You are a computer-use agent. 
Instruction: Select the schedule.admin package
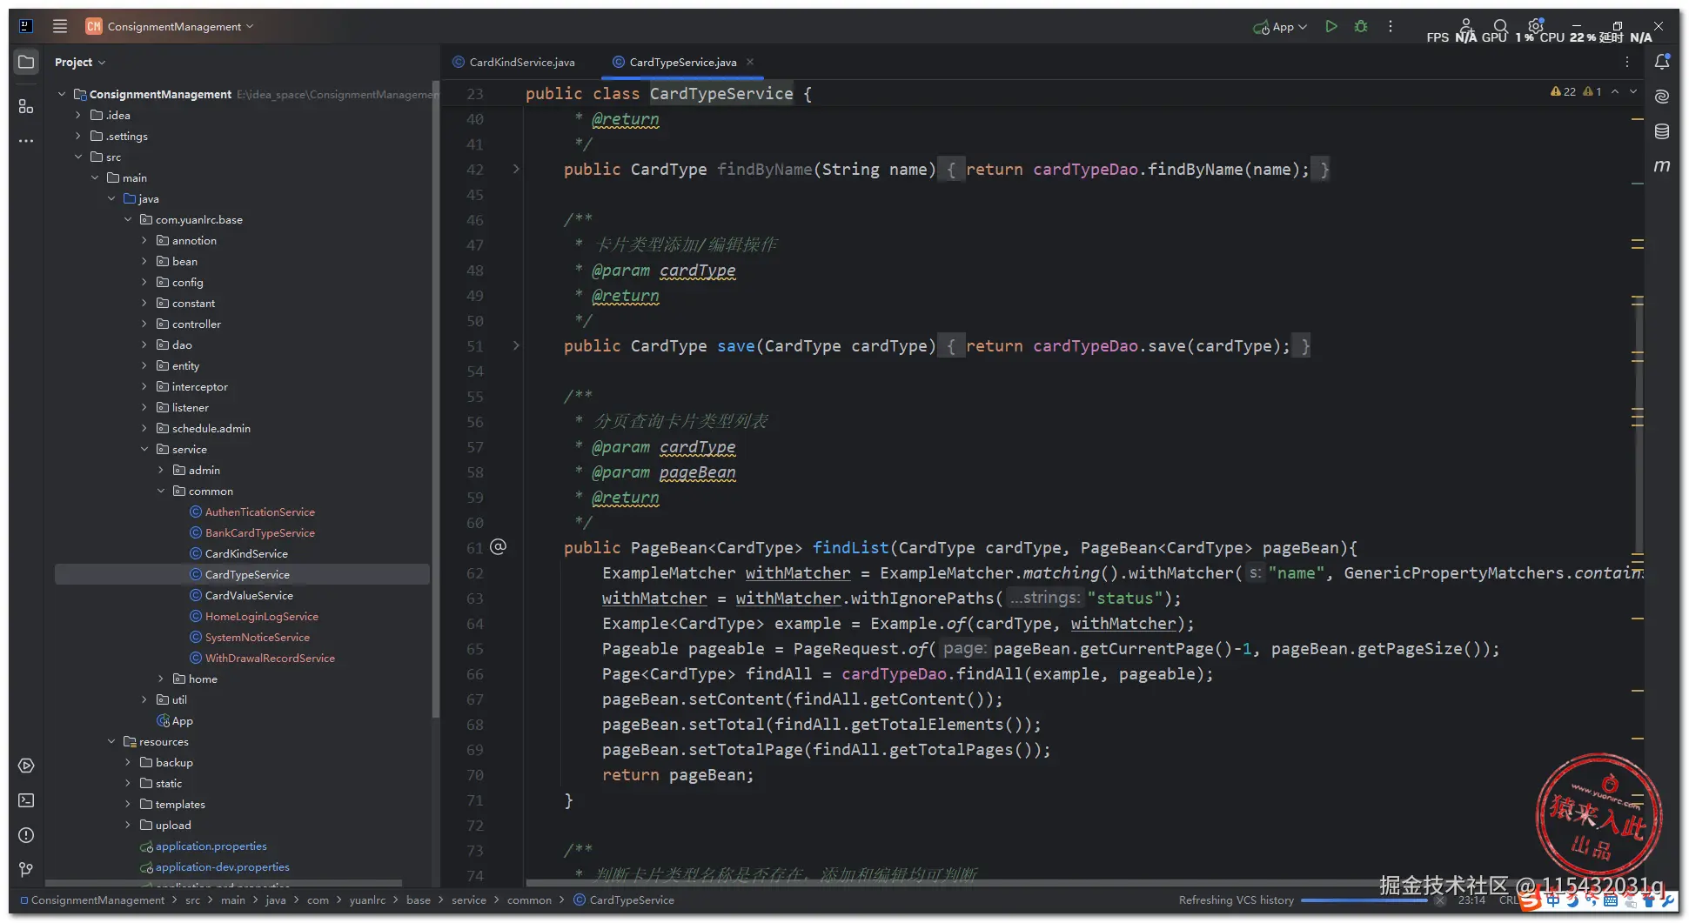[211, 428]
